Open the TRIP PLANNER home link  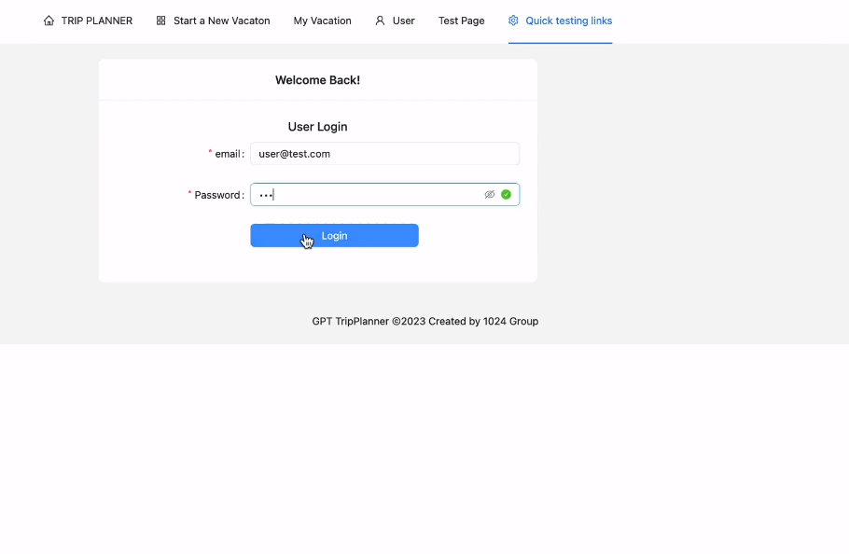click(96, 21)
